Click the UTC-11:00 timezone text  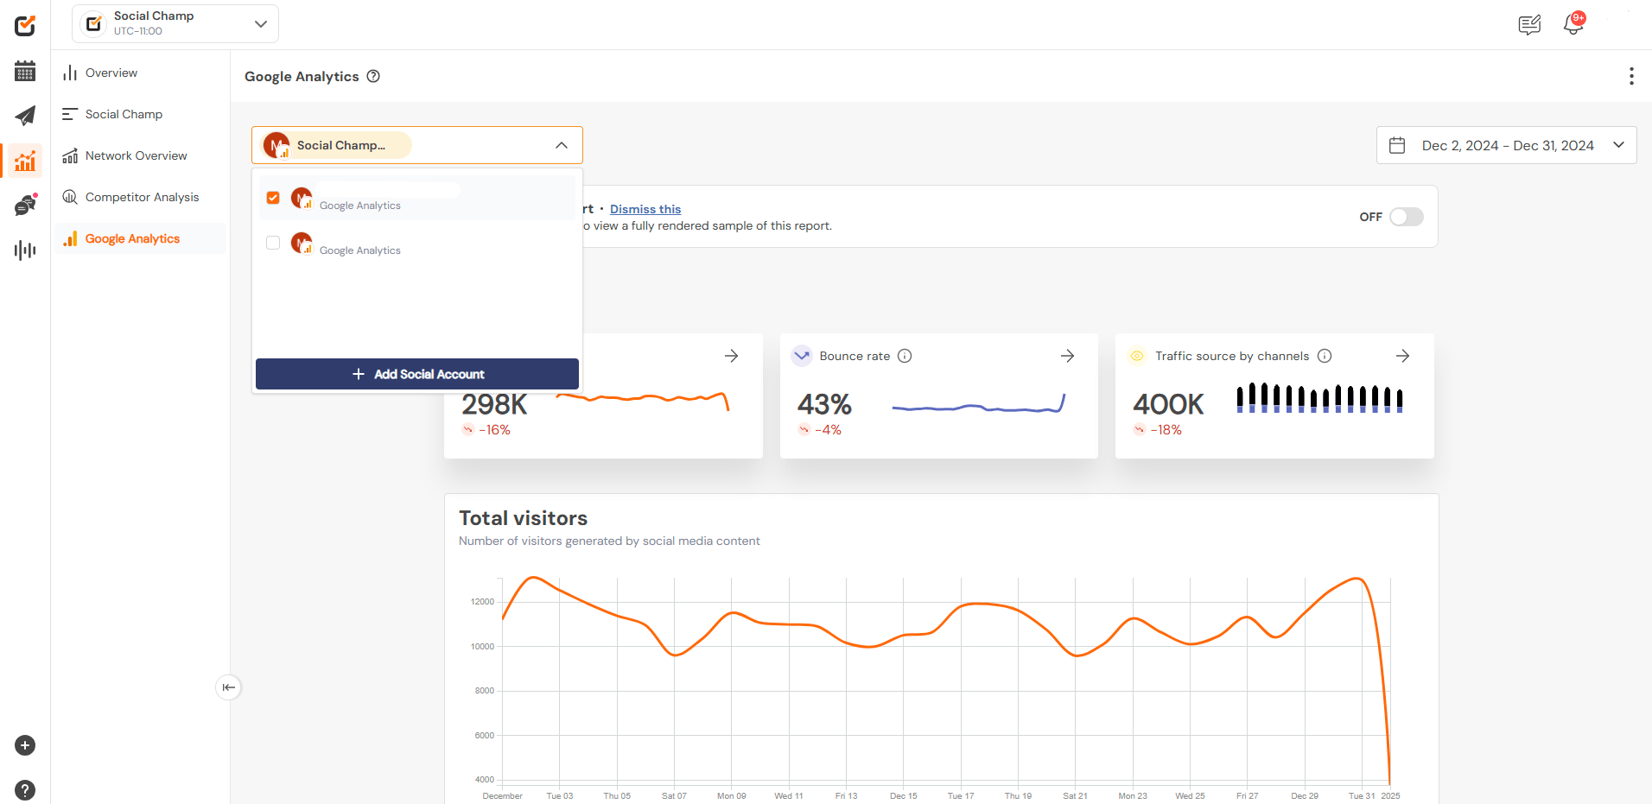(138, 31)
